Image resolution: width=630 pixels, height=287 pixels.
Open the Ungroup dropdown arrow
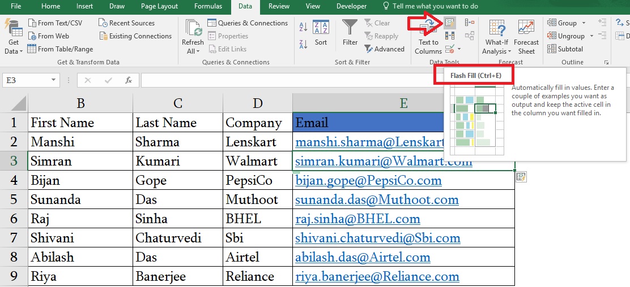tap(591, 36)
